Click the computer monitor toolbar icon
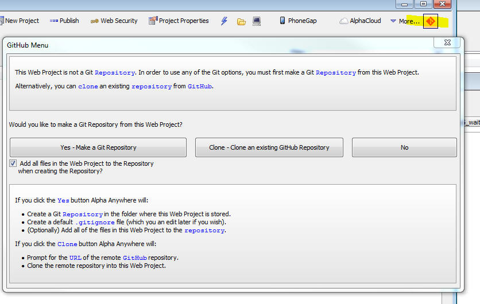The image size is (480, 304). (x=257, y=21)
